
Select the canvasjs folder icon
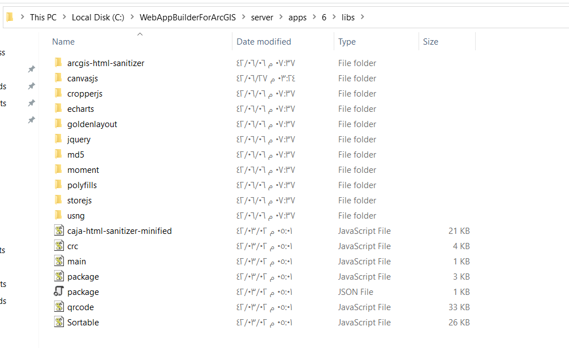[58, 78]
